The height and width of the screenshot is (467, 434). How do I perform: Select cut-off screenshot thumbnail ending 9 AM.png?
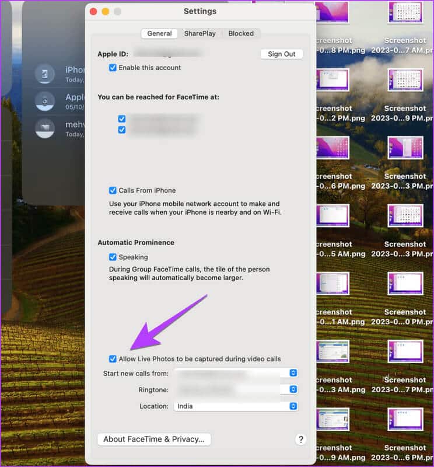(332, 420)
